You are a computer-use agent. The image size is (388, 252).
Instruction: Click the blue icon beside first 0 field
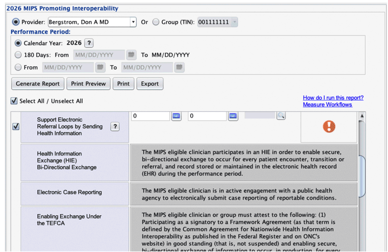(176, 116)
